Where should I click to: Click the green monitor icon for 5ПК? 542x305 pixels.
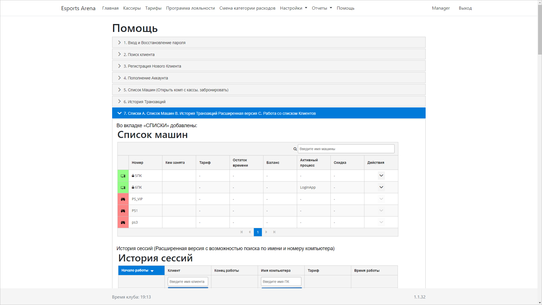(x=123, y=176)
